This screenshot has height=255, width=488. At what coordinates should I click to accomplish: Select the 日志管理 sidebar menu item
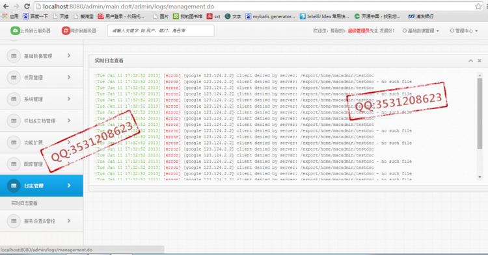(x=42, y=186)
